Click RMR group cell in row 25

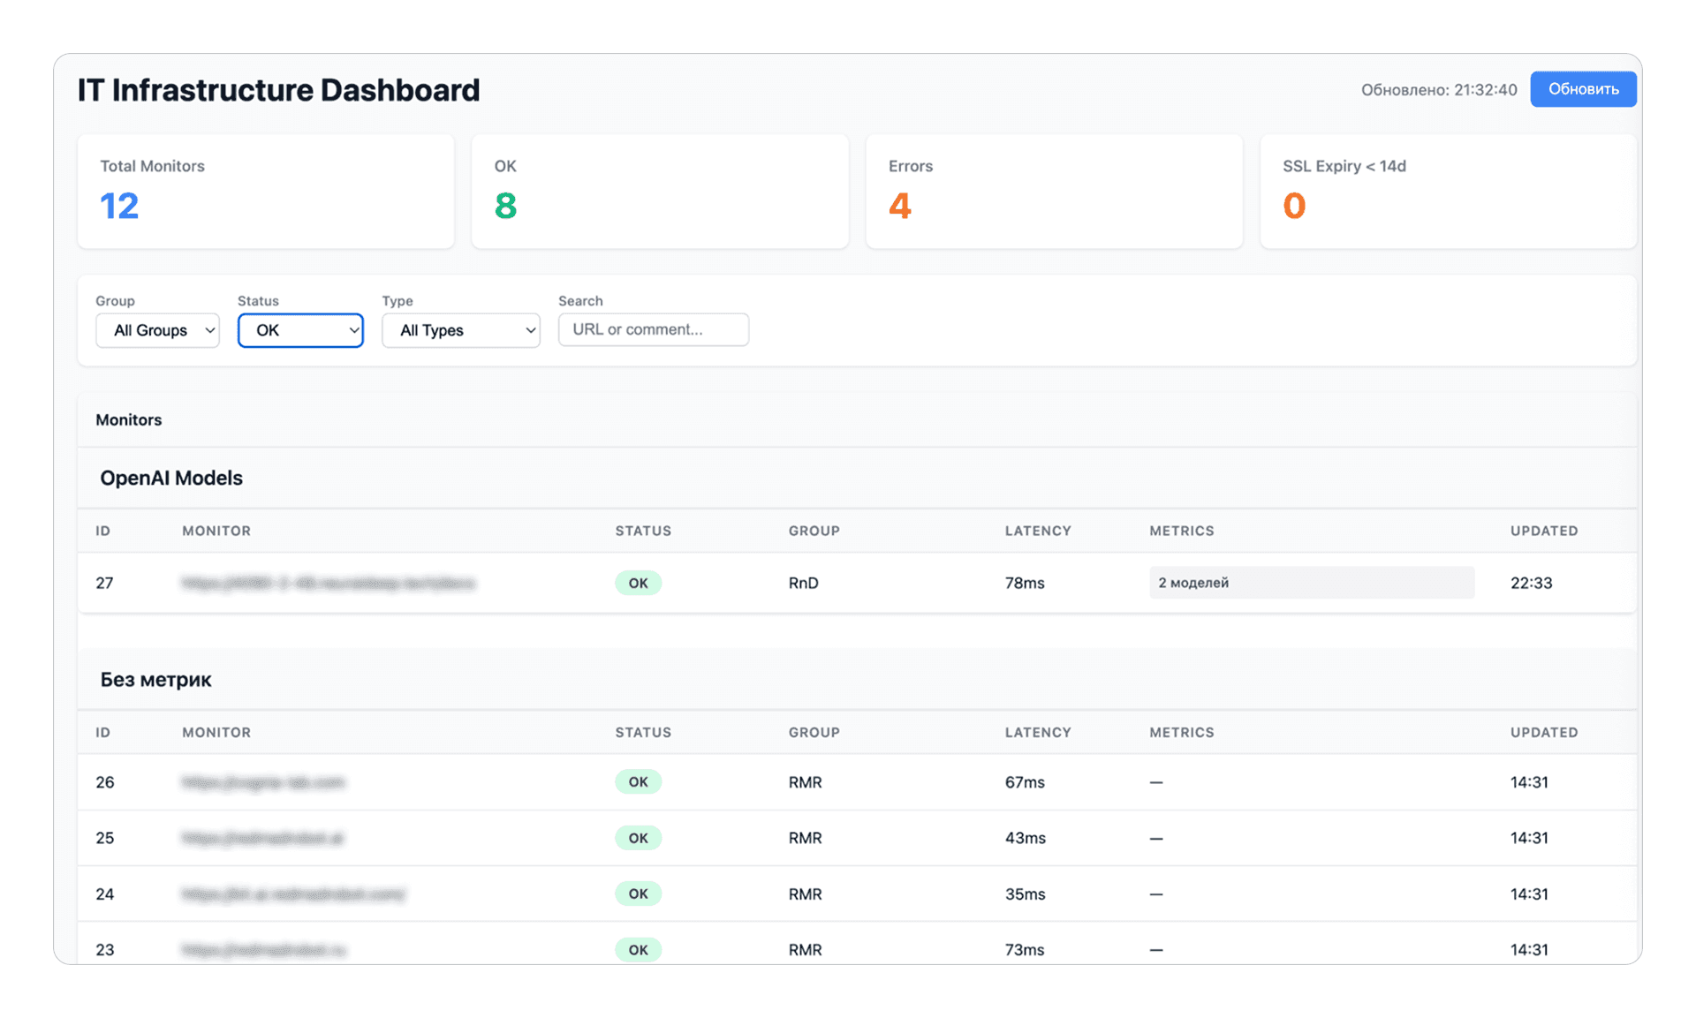[x=806, y=838]
